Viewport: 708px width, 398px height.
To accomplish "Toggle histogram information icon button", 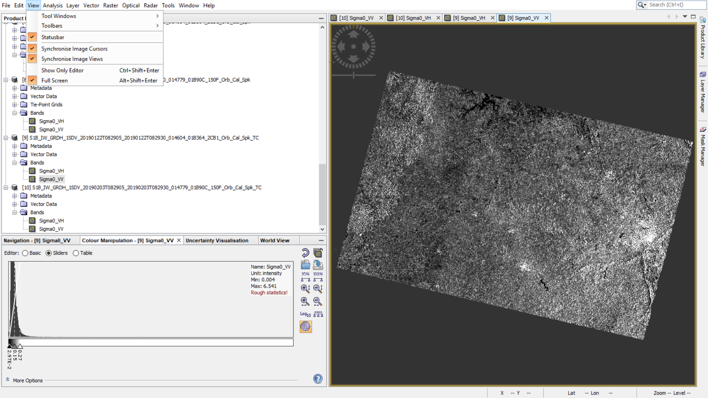I will (x=305, y=327).
